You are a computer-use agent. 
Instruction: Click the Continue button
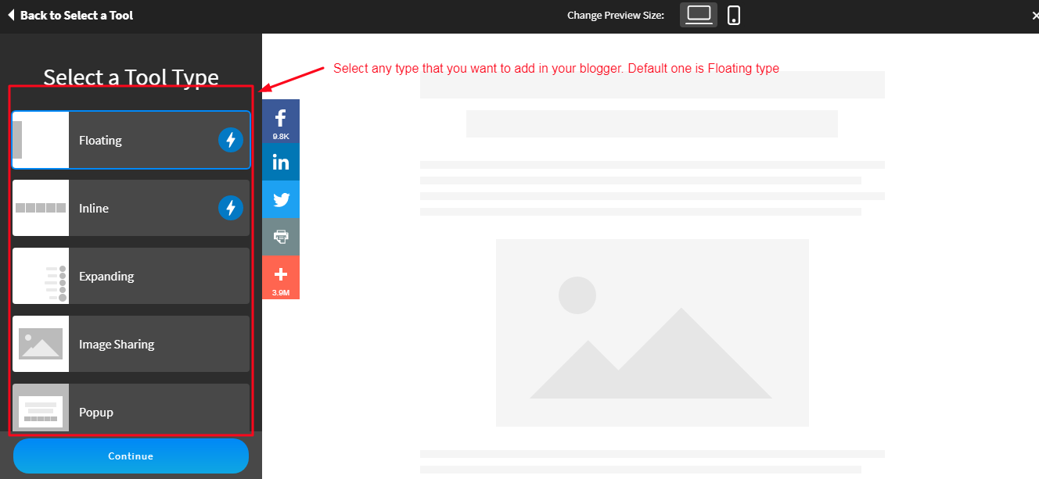pos(131,456)
